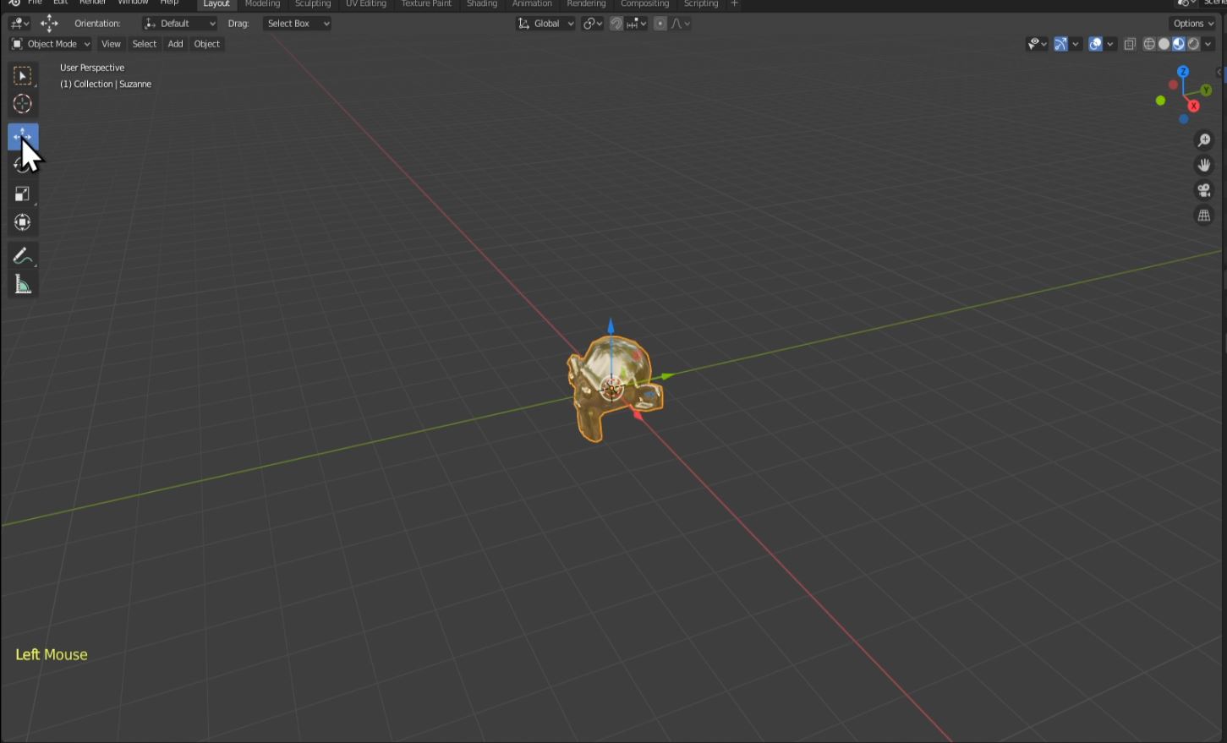Click the blue Z axis gizmo ball

point(1183,72)
